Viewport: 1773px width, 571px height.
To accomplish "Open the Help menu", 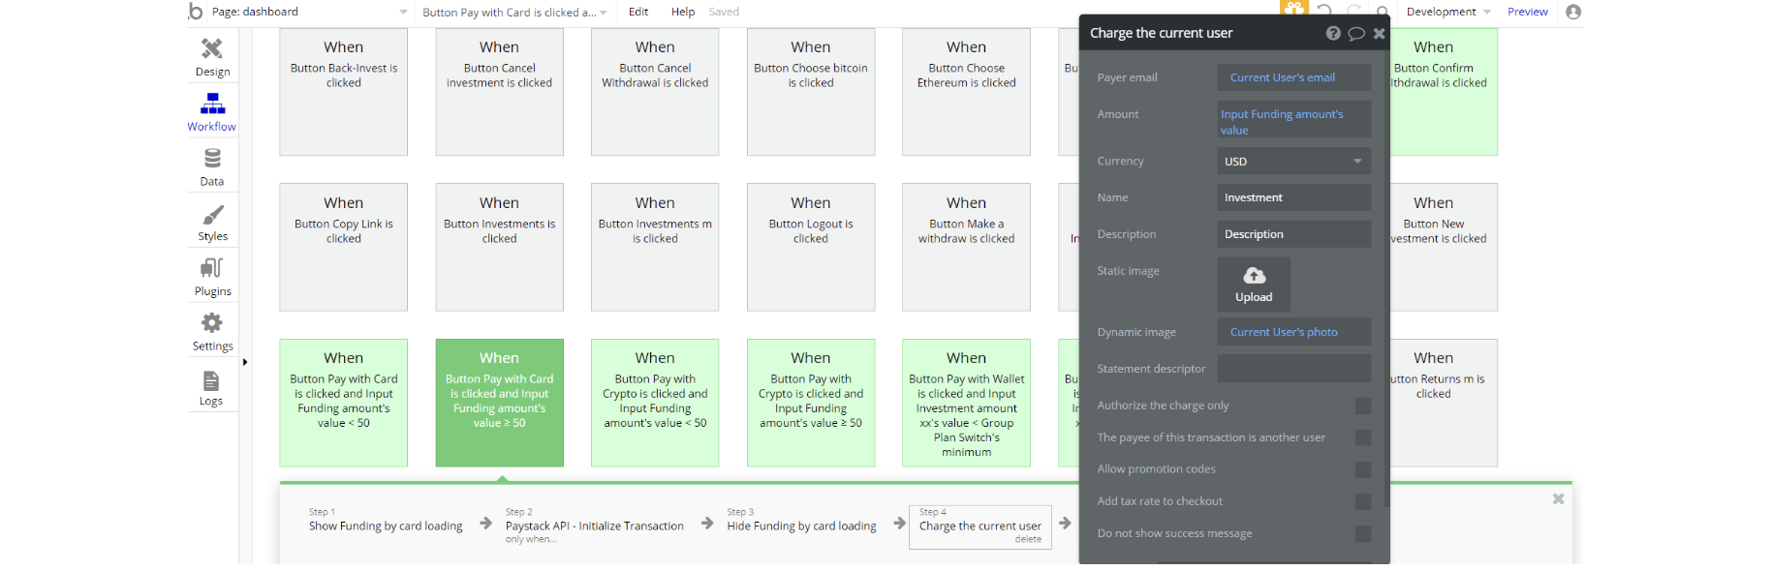I will (x=683, y=12).
